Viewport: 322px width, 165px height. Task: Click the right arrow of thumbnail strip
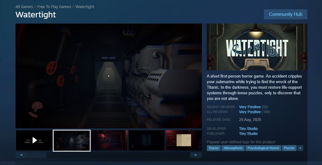[x=196, y=155]
